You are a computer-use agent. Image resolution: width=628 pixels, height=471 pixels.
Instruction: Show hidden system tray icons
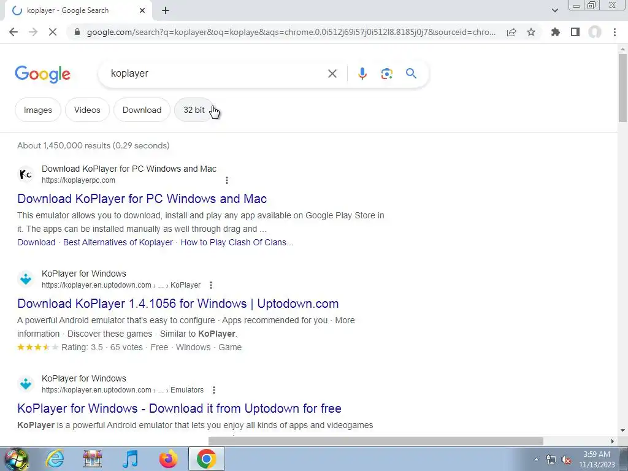536,459
